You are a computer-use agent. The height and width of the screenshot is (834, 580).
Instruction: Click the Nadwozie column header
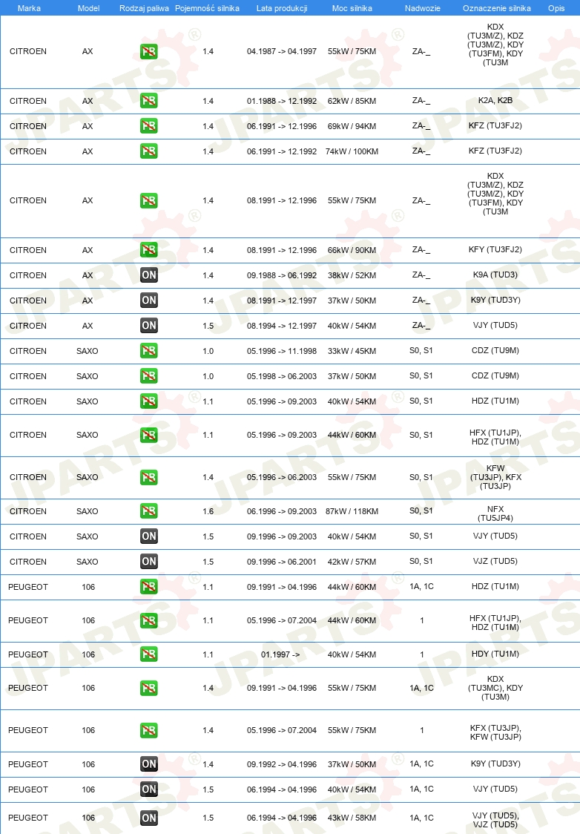click(423, 8)
